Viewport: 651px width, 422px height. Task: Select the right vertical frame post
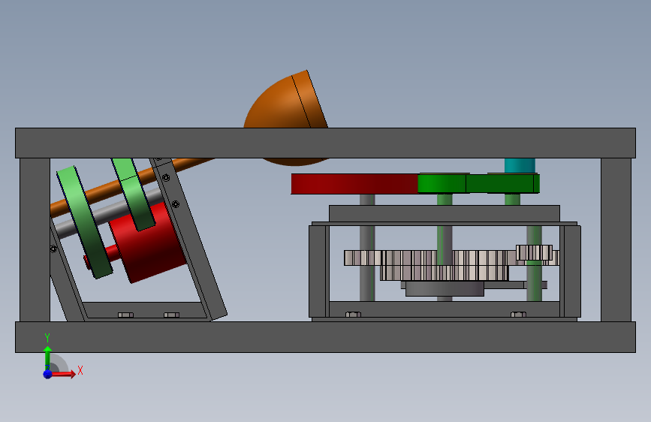point(616,240)
